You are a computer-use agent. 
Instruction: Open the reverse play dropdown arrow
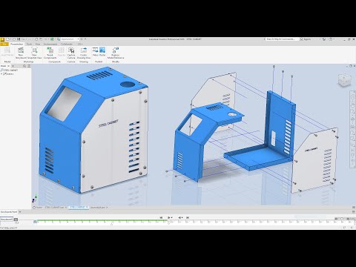[182, 217]
